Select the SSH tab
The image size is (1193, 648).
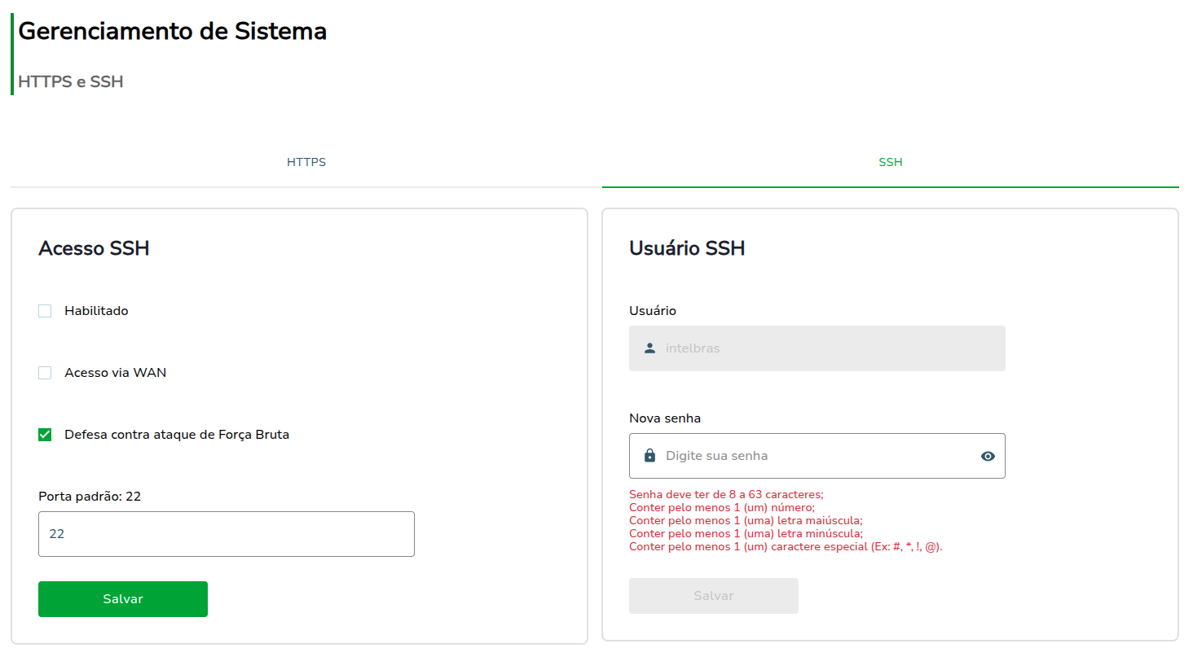click(x=891, y=163)
